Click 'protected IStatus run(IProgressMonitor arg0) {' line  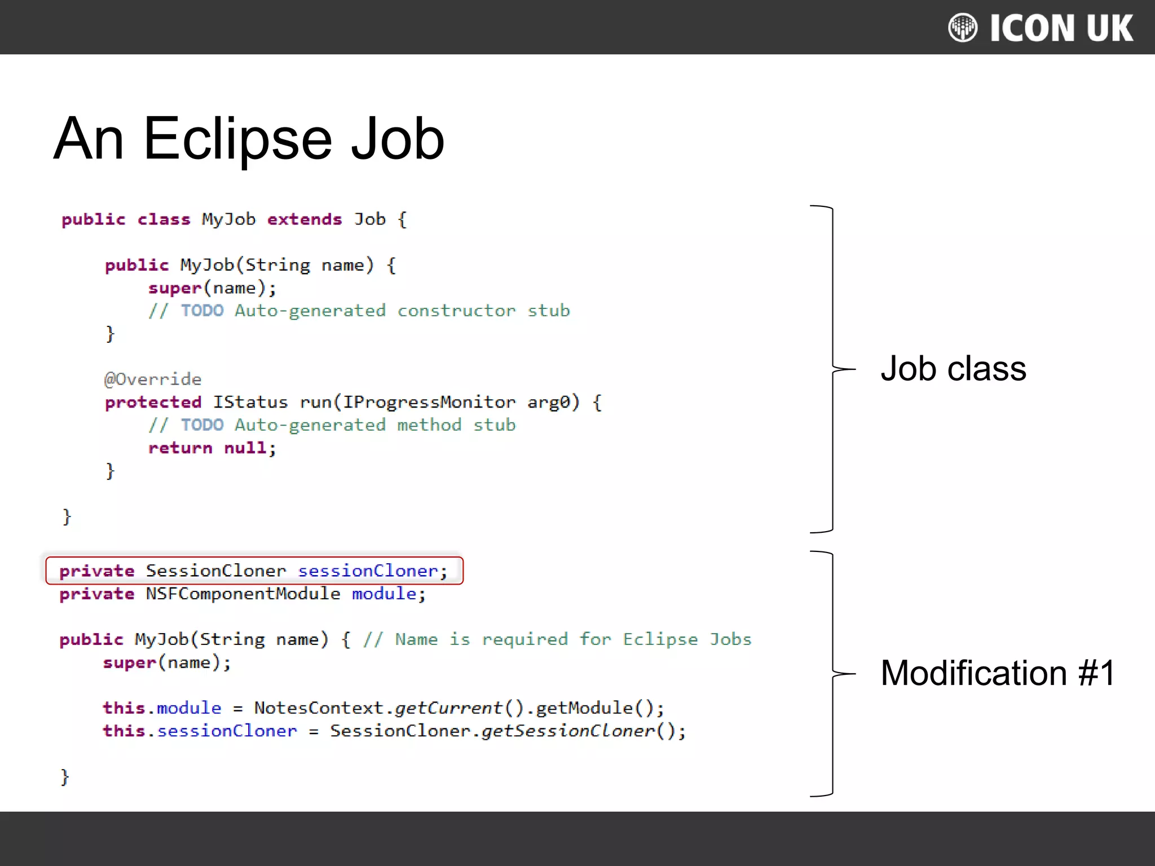click(x=354, y=402)
